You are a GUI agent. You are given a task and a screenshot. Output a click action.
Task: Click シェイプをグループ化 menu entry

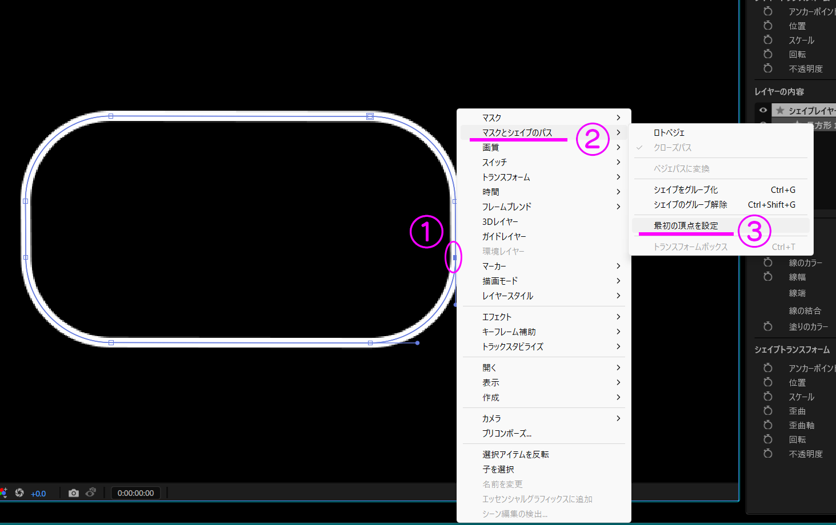(686, 189)
